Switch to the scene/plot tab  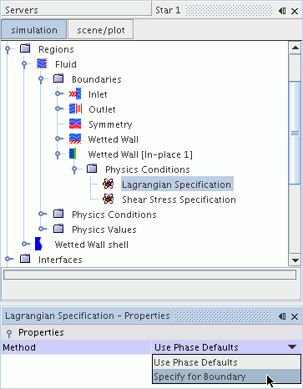101,30
